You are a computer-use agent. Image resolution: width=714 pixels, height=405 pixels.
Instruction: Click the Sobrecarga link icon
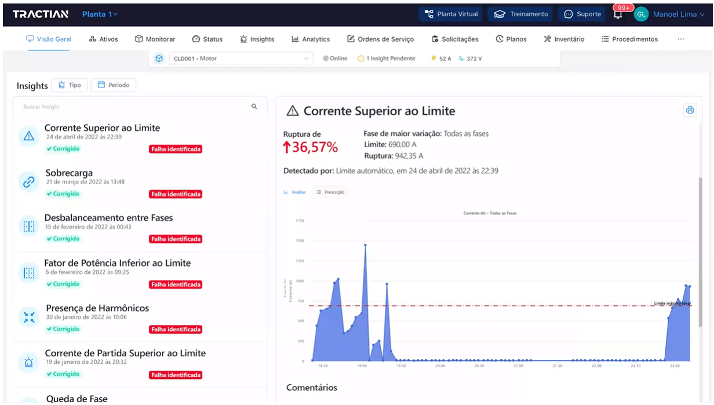(x=29, y=182)
